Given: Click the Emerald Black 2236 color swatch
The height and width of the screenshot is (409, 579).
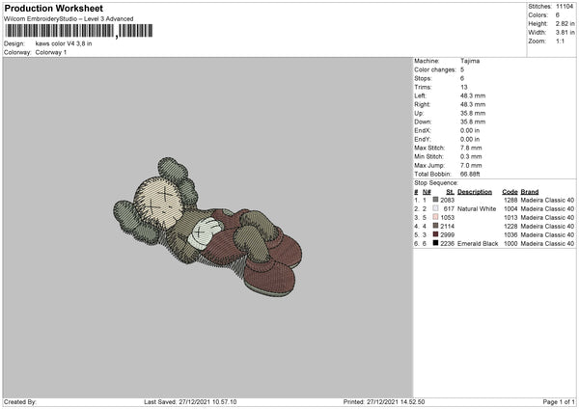Looking at the screenshot, I should point(435,243).
